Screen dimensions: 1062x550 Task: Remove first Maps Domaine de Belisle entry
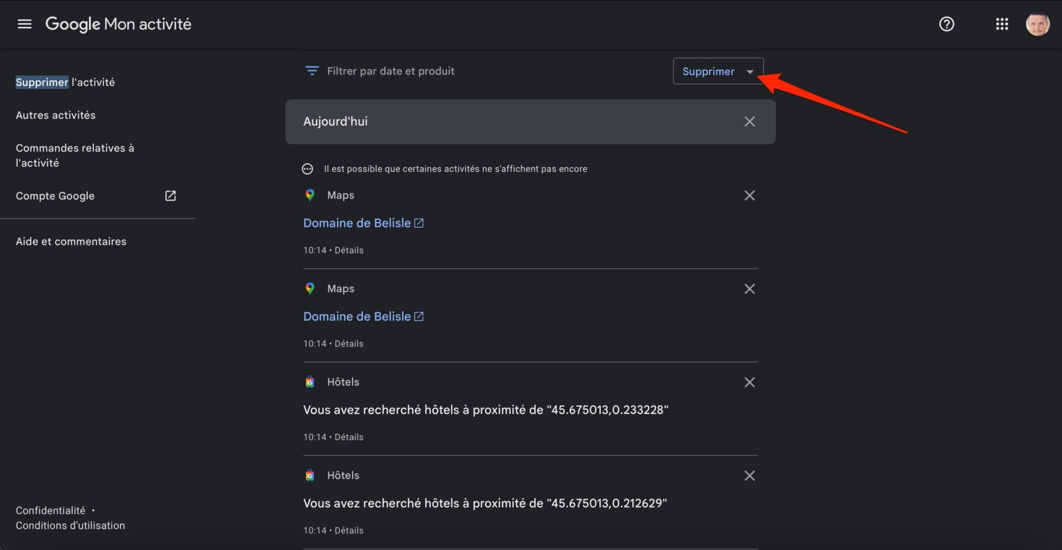point(749,196)
